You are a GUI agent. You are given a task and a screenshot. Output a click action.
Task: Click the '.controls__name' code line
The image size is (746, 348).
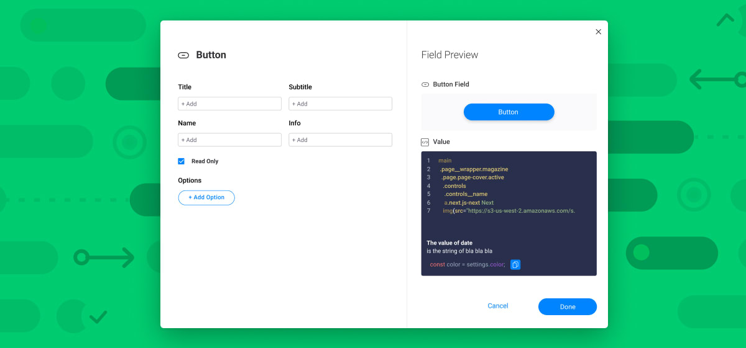[466, 194]
